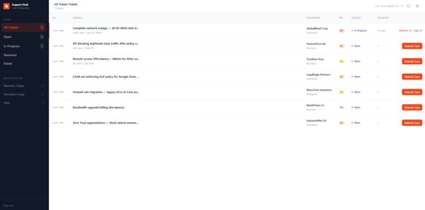Click the Open view count badge

pyautogui.click(x=42, y=37)
